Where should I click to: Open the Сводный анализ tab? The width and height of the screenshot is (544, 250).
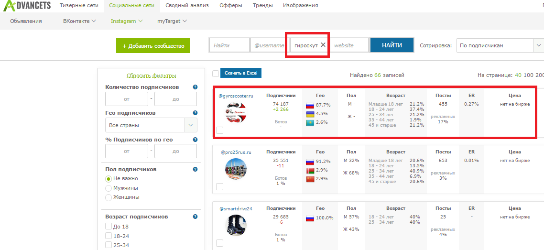point(187,6)
